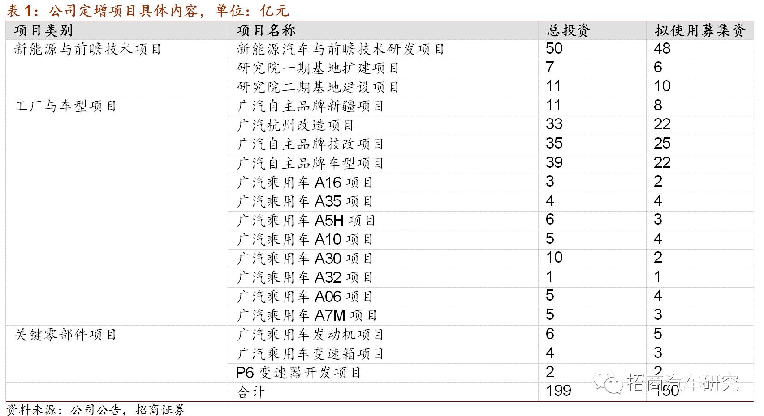This screenshot has width=764, height=416.
Task: Click the '合计' total row label
Action: [251, 392]
